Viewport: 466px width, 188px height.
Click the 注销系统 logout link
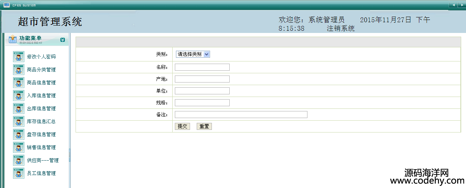click(x=341, y=28)
